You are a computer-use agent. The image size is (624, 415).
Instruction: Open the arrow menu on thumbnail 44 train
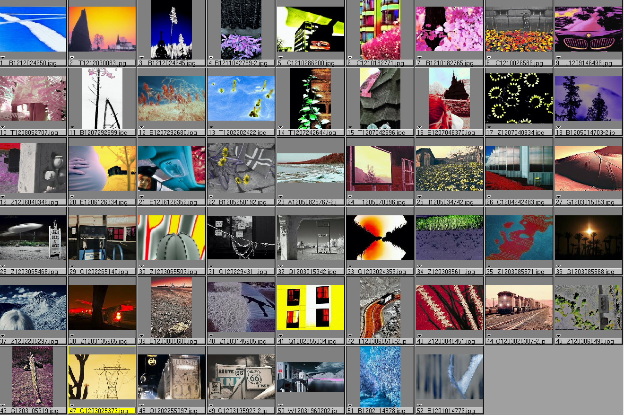(x=489, y=336)
